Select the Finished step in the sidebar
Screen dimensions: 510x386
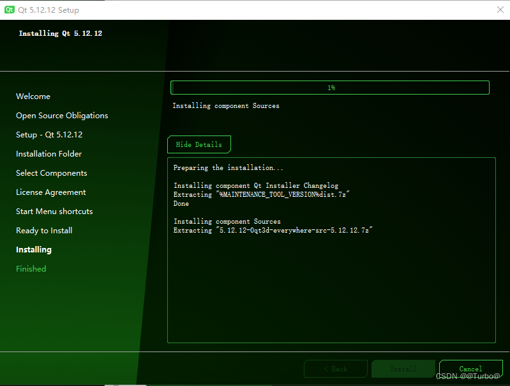(x=31, y=269)
